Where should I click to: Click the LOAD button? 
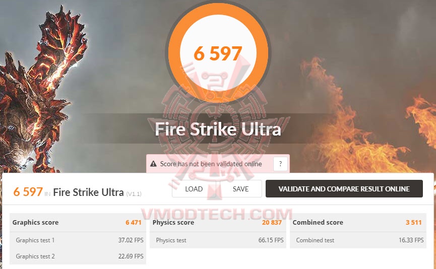[194, 189]
